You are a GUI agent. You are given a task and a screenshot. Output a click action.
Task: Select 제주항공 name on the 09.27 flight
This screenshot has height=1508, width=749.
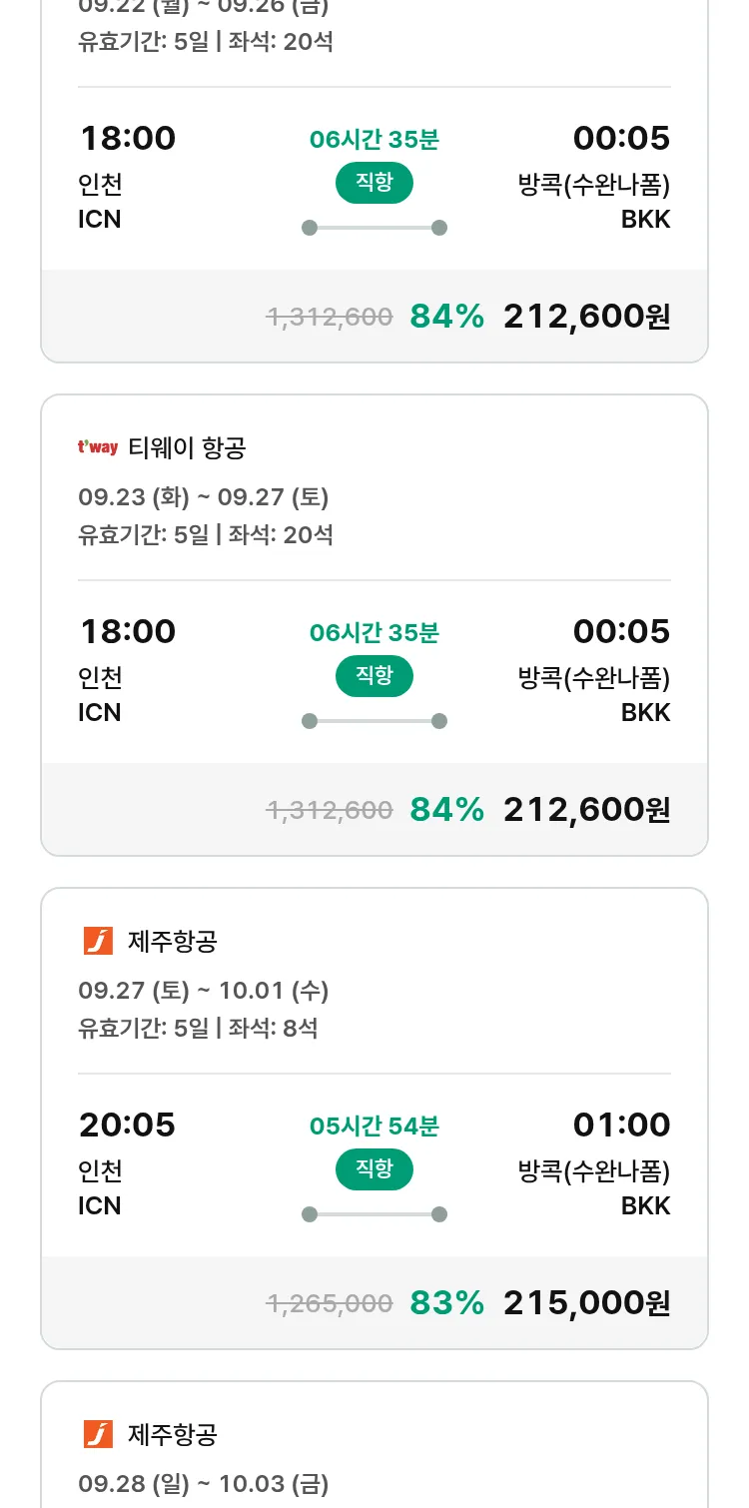pyautogui.click(x=173, y=941)
